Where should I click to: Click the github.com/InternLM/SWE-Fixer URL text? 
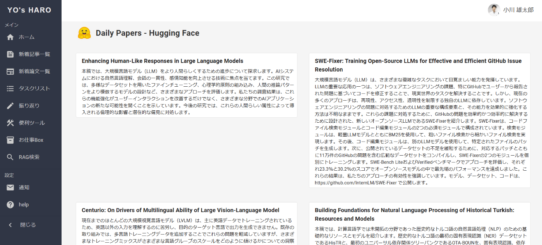[x=356, y=183]
